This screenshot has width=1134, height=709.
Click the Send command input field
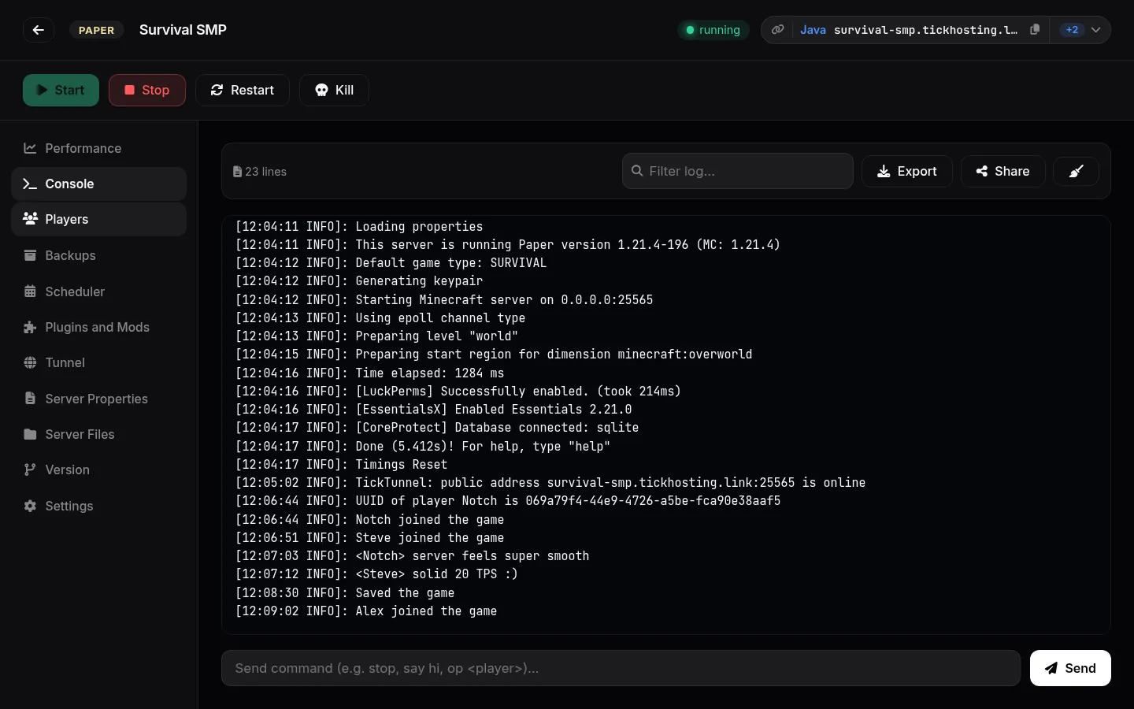coord(621,668)
